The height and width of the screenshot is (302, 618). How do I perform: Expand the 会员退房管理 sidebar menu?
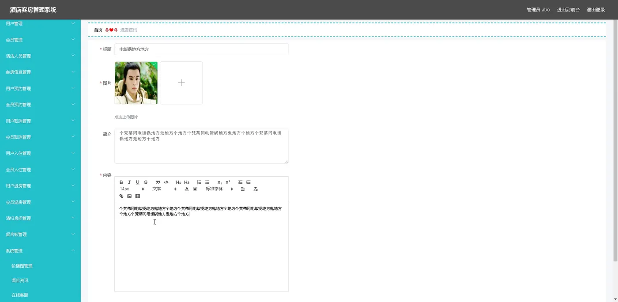coord(40,202)
